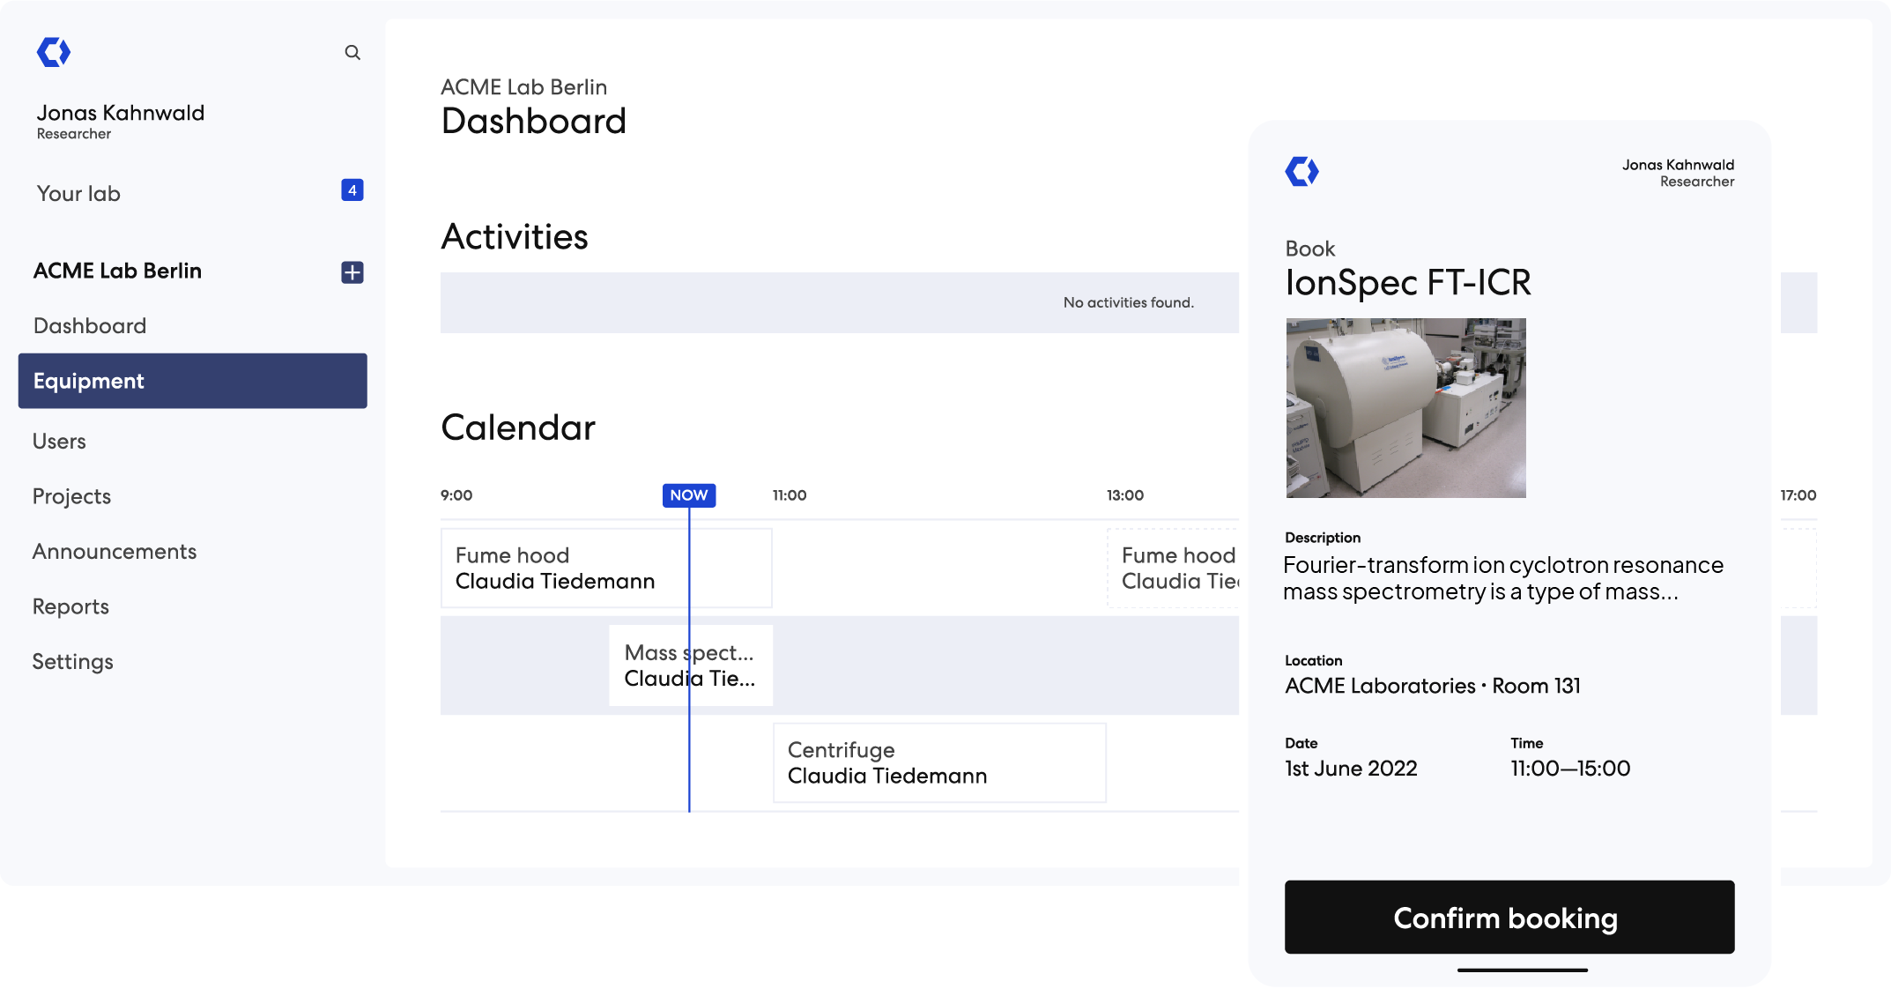This screenshot has width=1891, height=996.
Task: Click the plus icon beside ACME Lab Berlin
Action: tap(352, 272)
